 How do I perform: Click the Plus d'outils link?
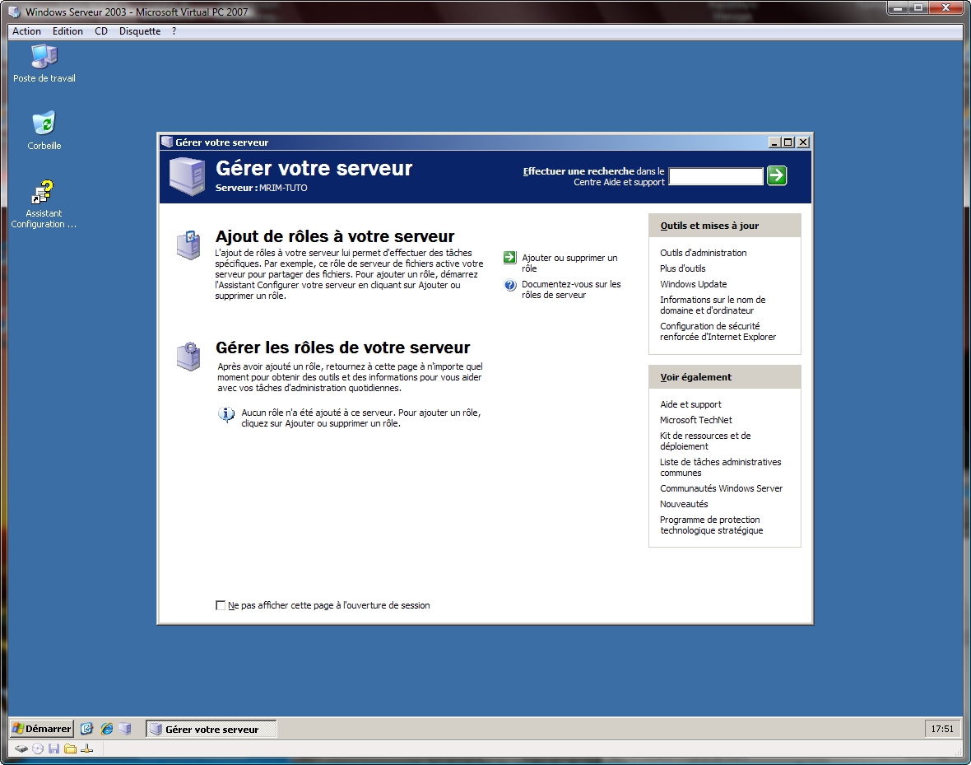pyautogui.click(x=682, y=268)
